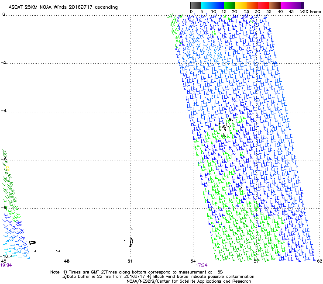Click the latitude label '-2'

3,62
